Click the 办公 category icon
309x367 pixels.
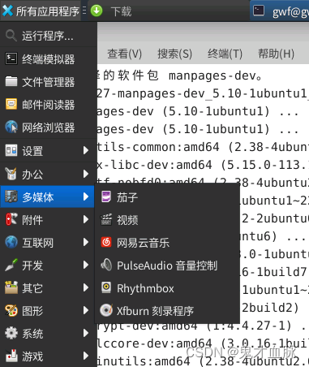[x=11, y=174]
